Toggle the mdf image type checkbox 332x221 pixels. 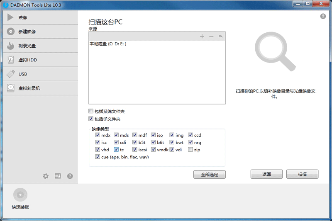click(x=134, y=135)
